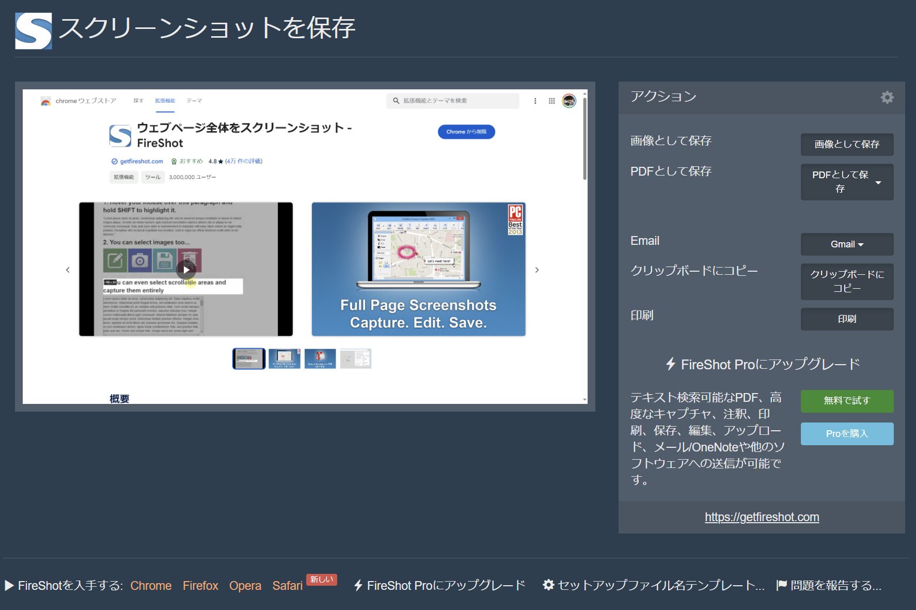The height and width of the screenshot is (610, 916).
Task: Open the Actions panel settings gear
Action: coord(887,97)
